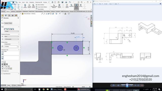Enable the Dual Dimension checkbox
The height and width of the screenshot is (91, 162).
(x=2, y=74)
